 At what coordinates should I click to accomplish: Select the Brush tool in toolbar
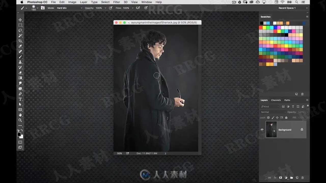point(20,57)
